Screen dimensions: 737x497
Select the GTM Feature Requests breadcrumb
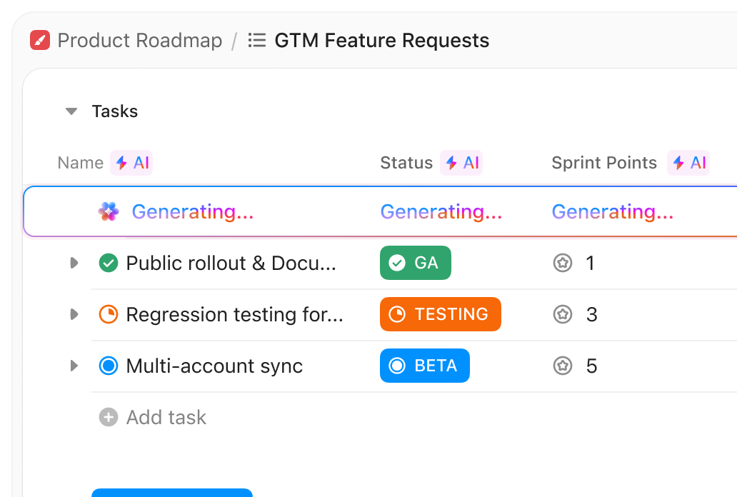(381, 40)
